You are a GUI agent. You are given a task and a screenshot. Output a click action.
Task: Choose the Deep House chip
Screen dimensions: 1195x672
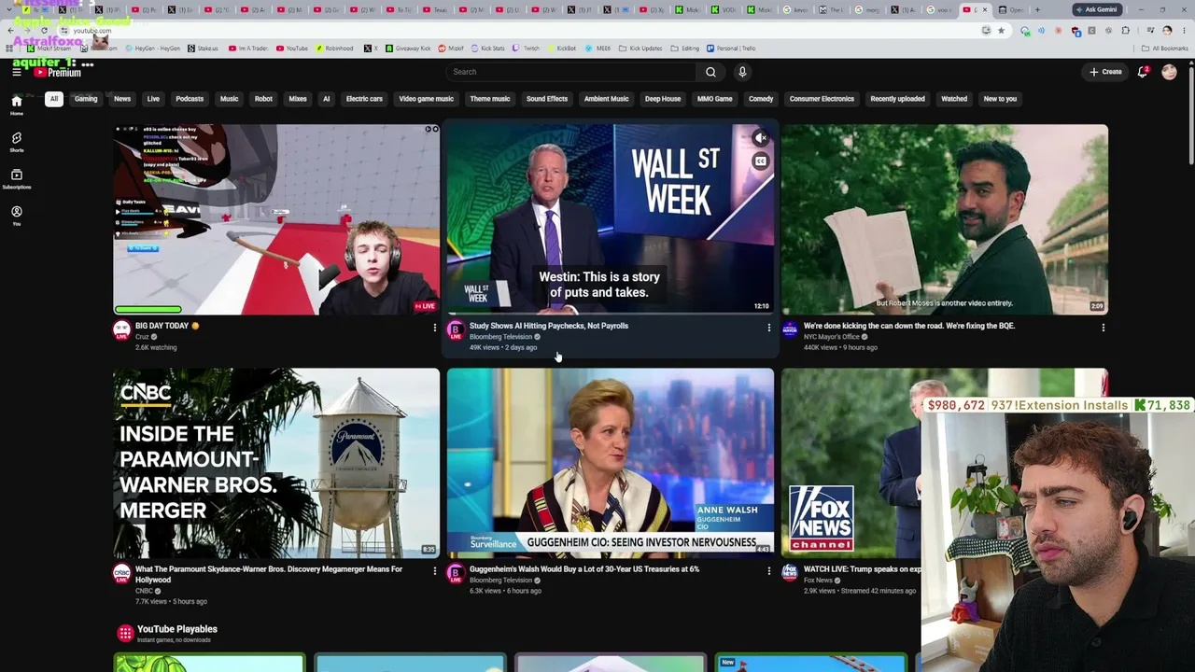pos(663,99)
